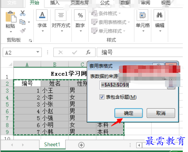188x152 pixels.
Task: Click the next sheet navigation arrow
Action: [23, 145]
